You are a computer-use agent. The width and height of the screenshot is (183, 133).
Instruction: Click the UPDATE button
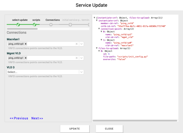point(75,129)
